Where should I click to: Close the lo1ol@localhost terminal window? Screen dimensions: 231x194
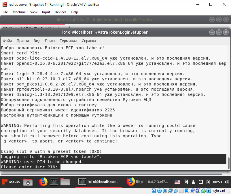point(226,32)
